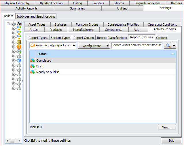Open the Options tab

click(162, 38)
